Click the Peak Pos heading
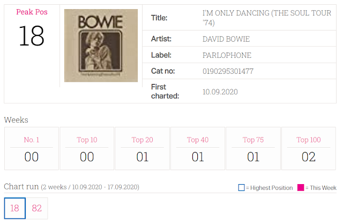 click(32, 12)
